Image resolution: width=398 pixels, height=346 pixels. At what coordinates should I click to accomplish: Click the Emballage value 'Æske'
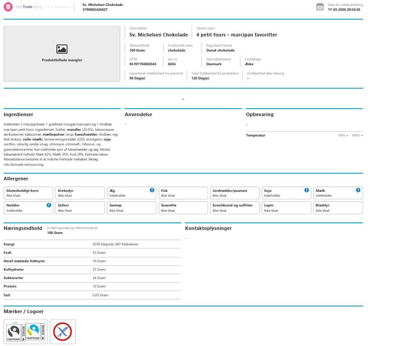point(249,64)
